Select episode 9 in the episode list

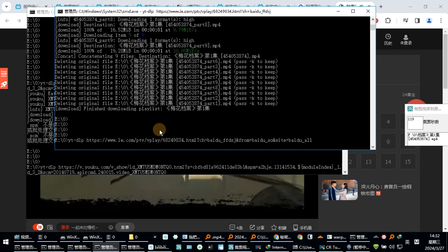(x=388, y=142)
